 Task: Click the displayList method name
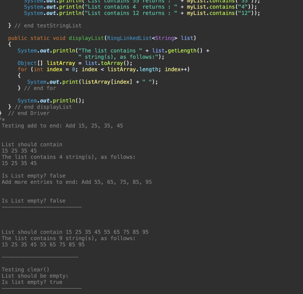pyautogui.click(x=86, y=38)
